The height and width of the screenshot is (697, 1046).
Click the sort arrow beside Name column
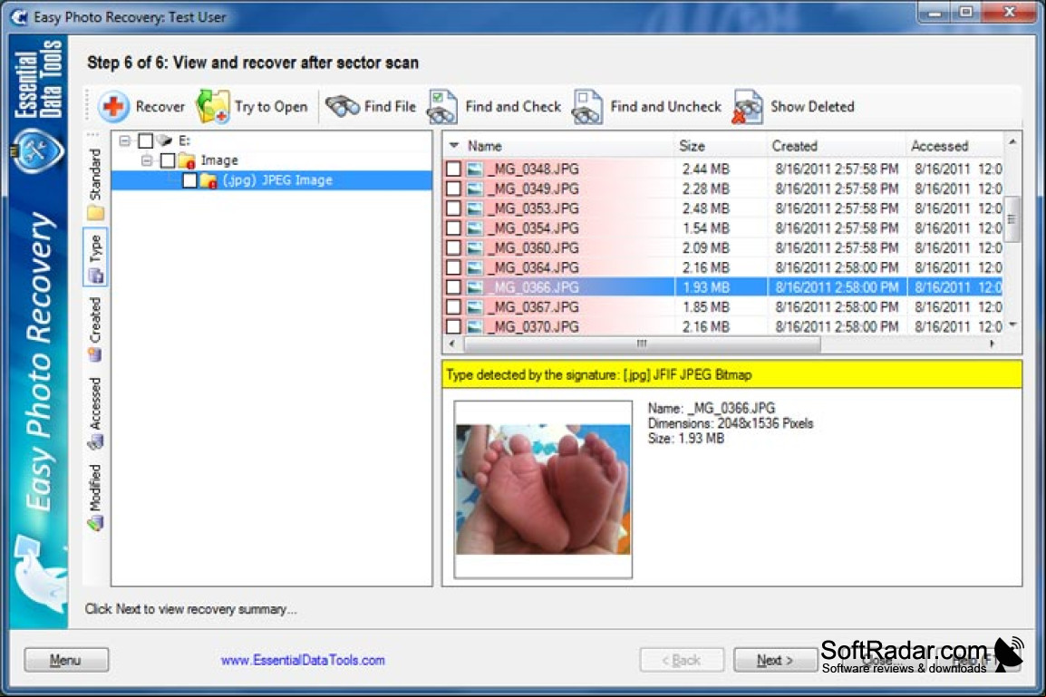454,145
